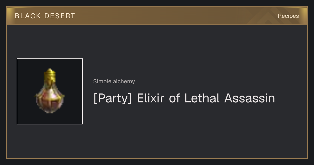Screen dimensions: 314x165
Task: Select the Simple alchemy category label
Action: [114, 81]
